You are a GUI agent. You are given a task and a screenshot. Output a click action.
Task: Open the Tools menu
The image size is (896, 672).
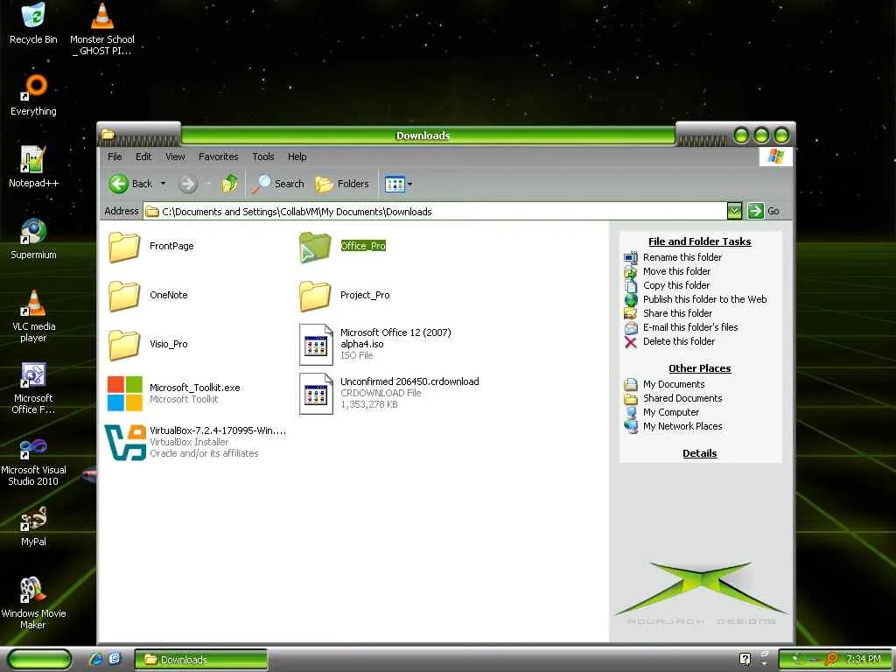[x=263, y=157]
